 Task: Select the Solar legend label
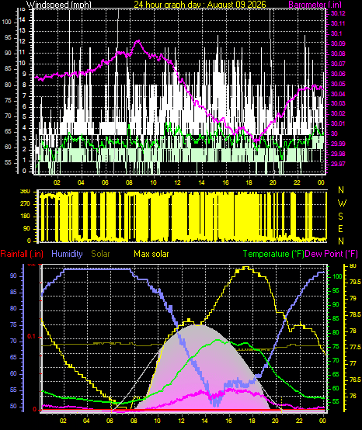coord(100,254)
